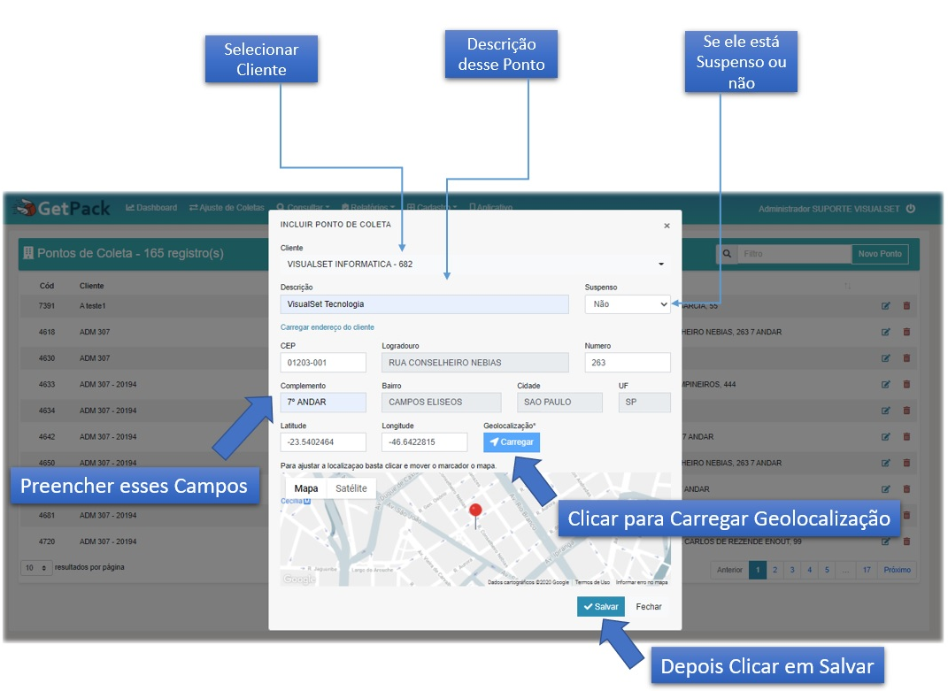Delete the row with code 4650

[906, 463]
